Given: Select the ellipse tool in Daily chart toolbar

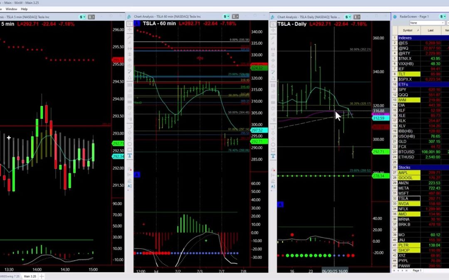Looking at the screenshot, I should 273,144.
